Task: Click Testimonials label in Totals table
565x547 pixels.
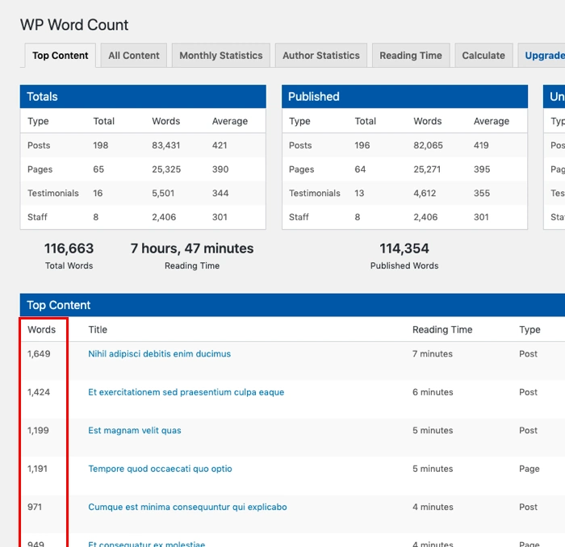Action: [x=53, y=193]
